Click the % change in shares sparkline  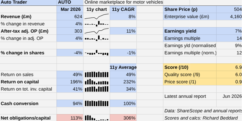tap(97, 53)
